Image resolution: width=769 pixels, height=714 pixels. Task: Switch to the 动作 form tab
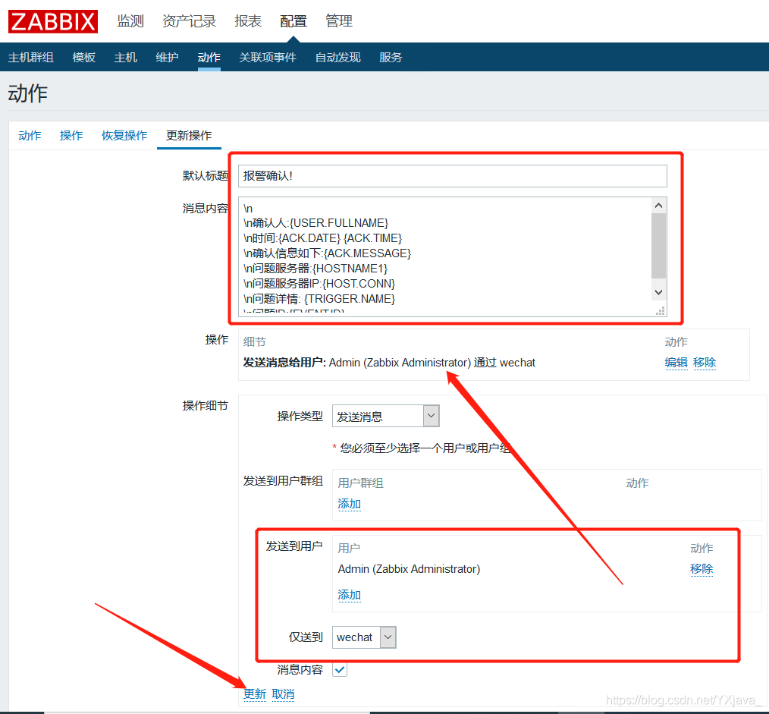[x=30, y=135]
